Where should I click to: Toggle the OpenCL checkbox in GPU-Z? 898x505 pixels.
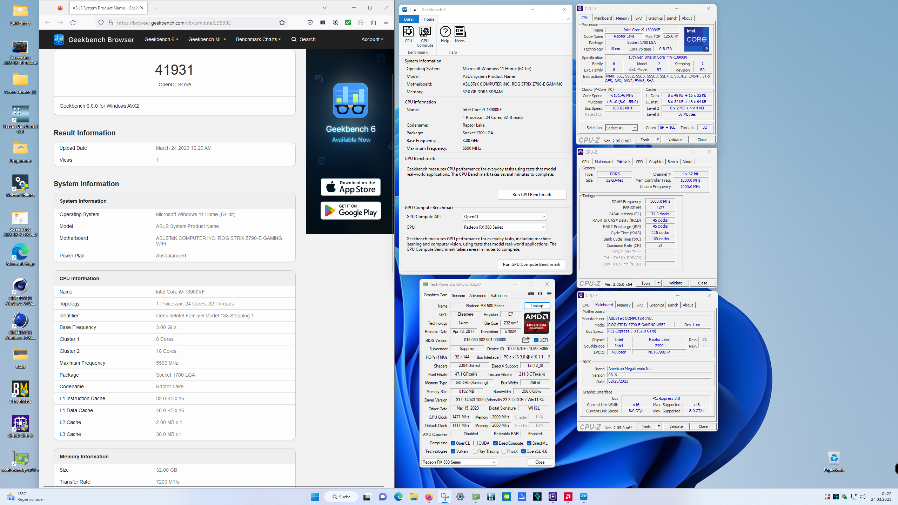[453, 443]
